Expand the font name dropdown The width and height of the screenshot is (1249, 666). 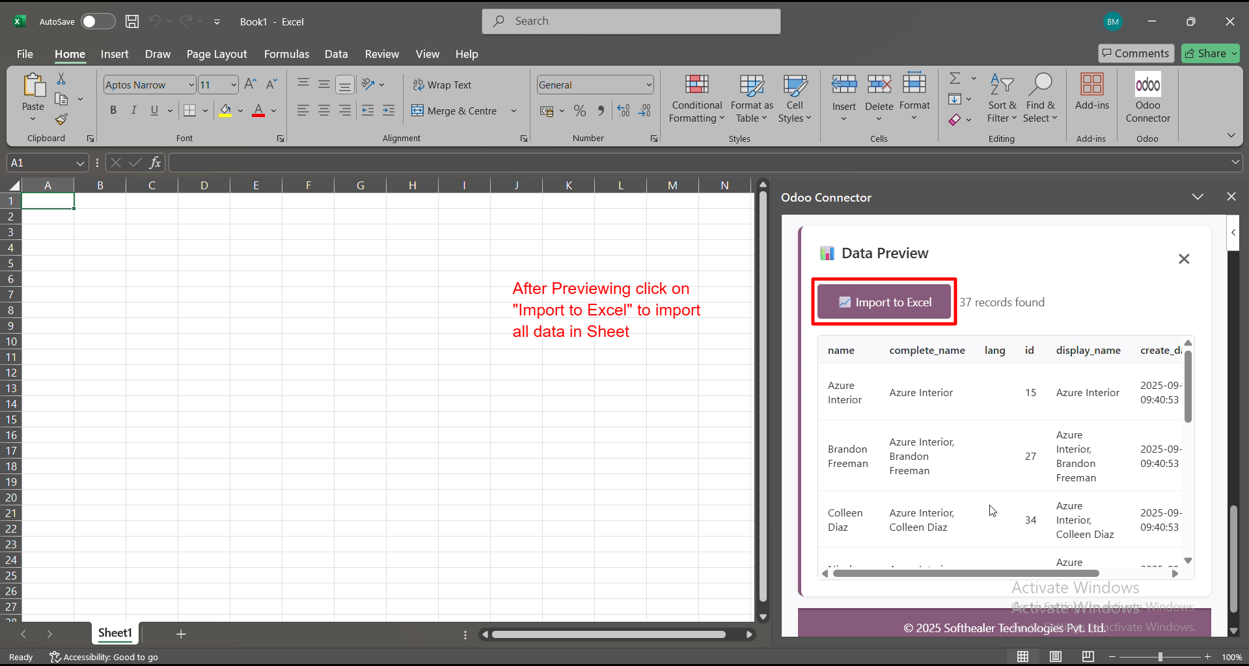[x=191, y=85]
